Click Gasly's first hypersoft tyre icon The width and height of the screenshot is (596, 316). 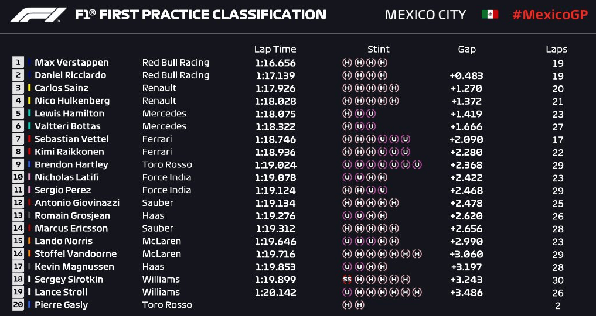pos(347,305)
